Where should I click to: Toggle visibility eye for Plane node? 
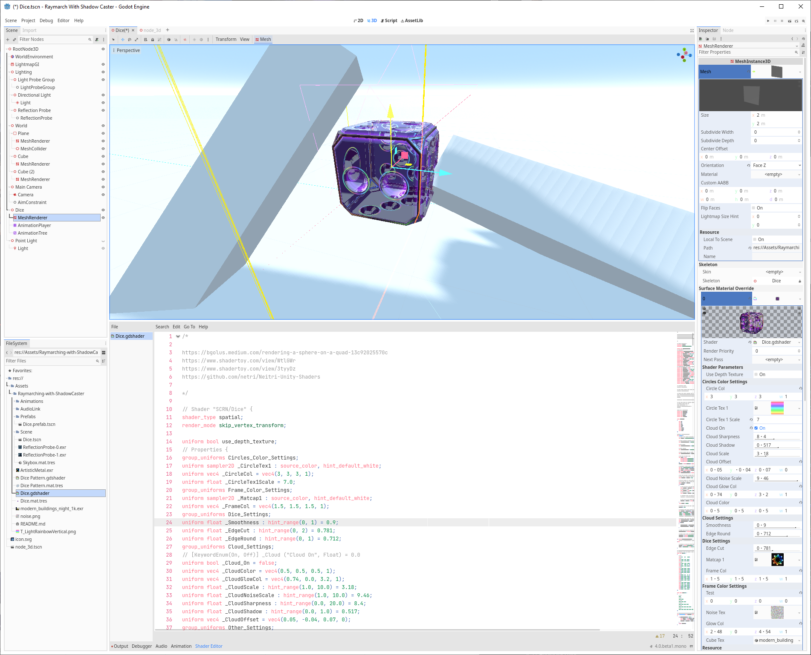point(103,134)
